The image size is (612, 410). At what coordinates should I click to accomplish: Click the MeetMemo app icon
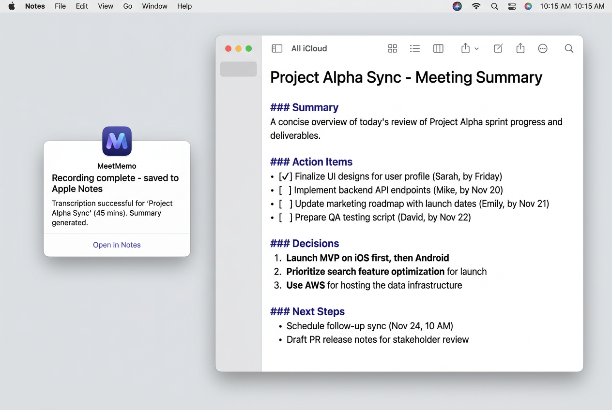117,141
